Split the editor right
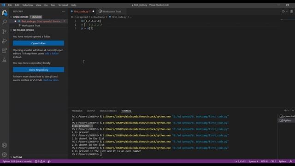 291,11
